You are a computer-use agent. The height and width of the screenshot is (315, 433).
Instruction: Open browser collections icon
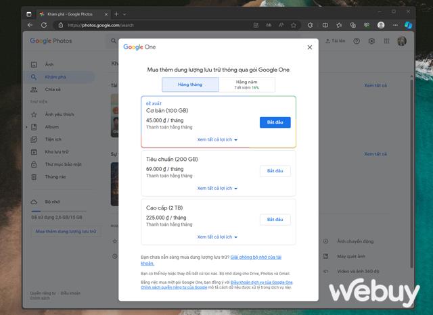[x=352, y=25]
